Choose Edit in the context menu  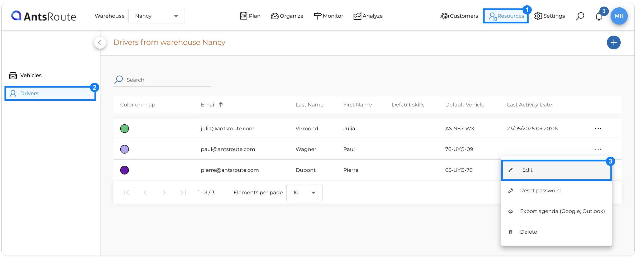pos(556,170)
